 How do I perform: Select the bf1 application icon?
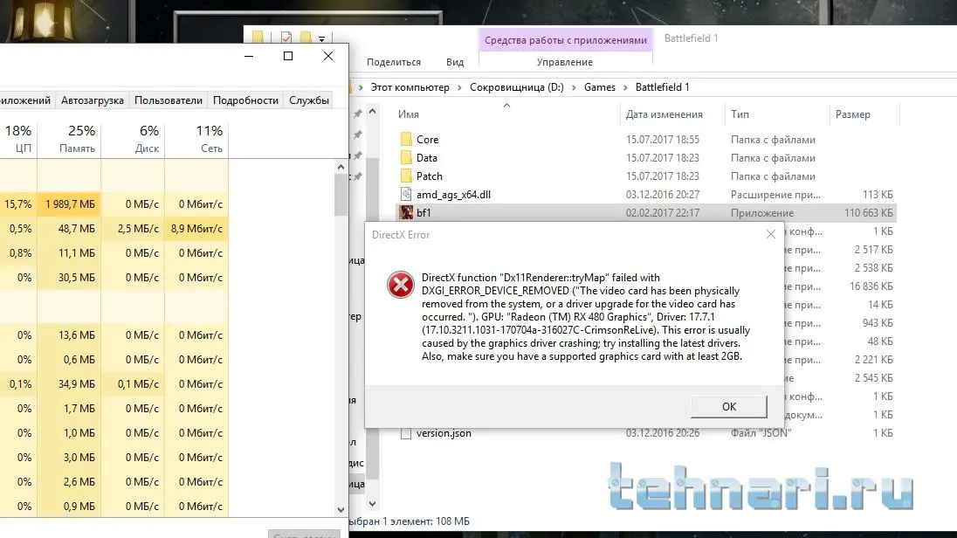(x=406, y=212)
